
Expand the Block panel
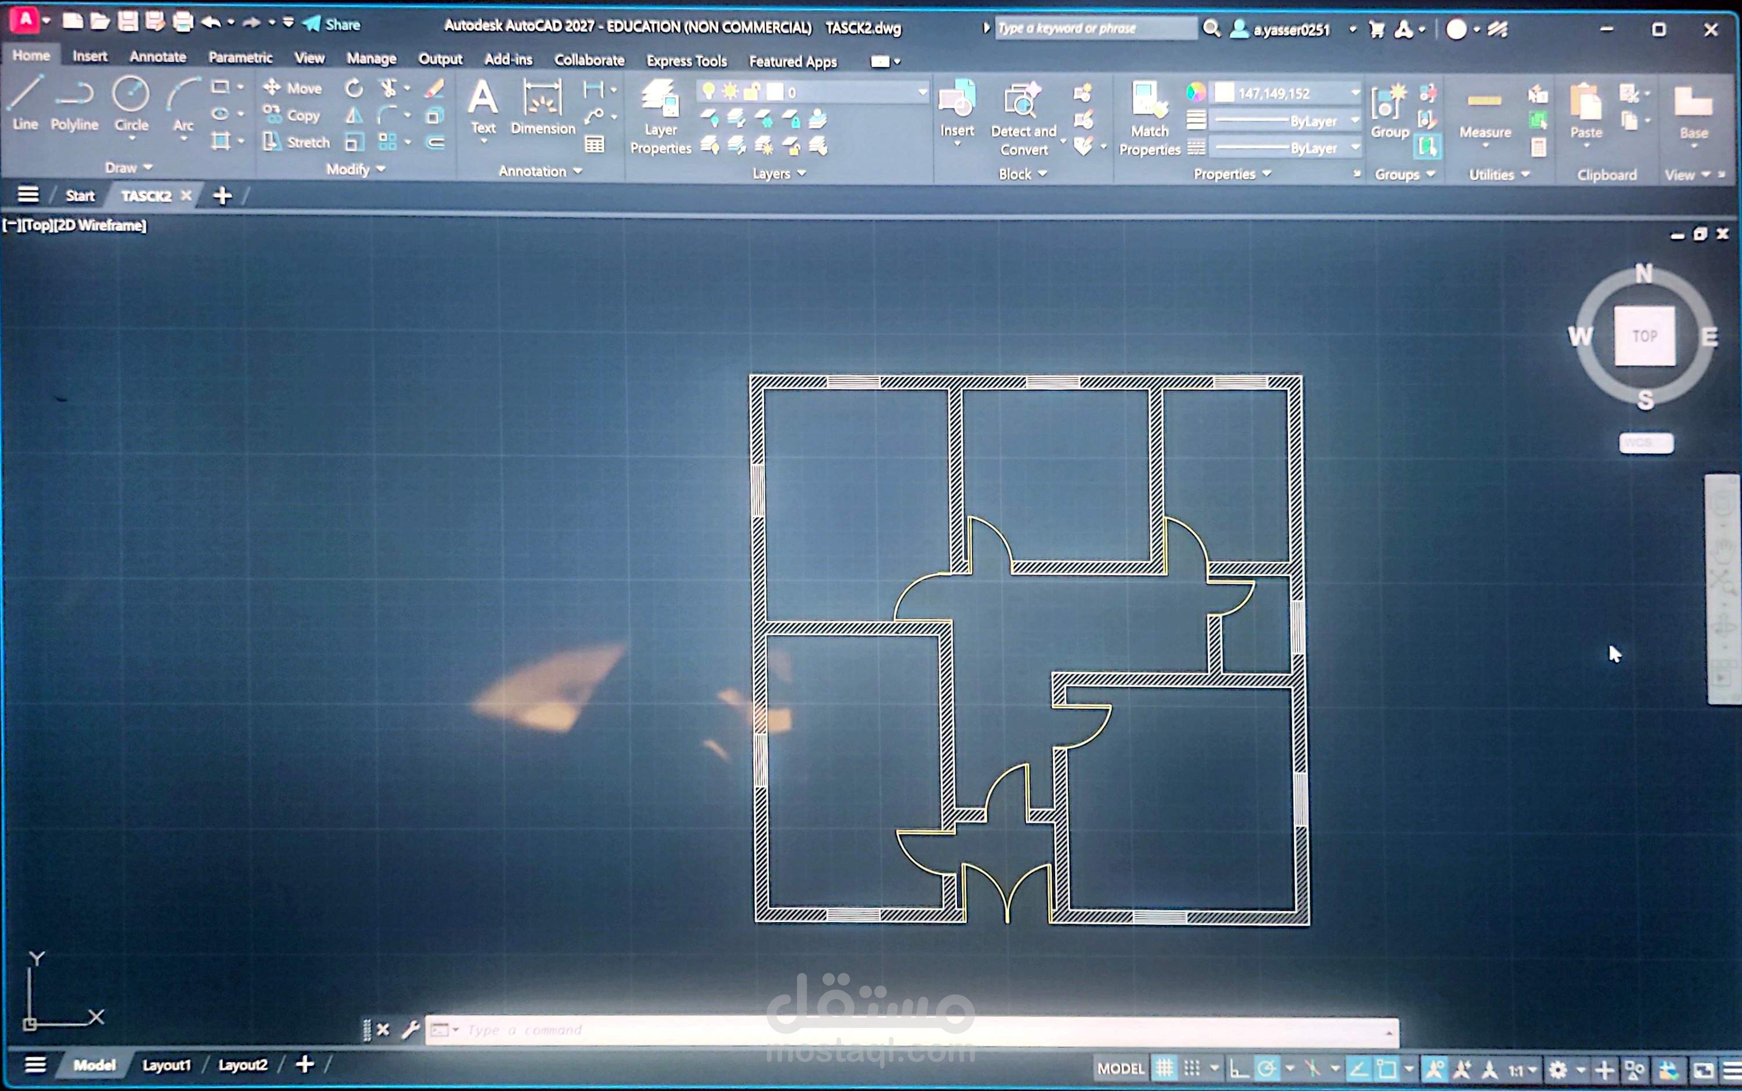pyautogui.click(x=1022, y=174)
